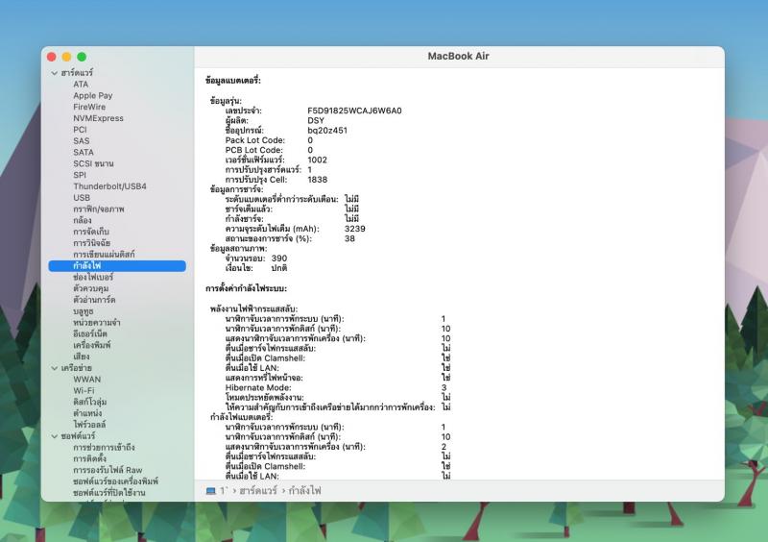
Task: Select การติดตั้ง in the sidebar
Action: pos(89,458)
